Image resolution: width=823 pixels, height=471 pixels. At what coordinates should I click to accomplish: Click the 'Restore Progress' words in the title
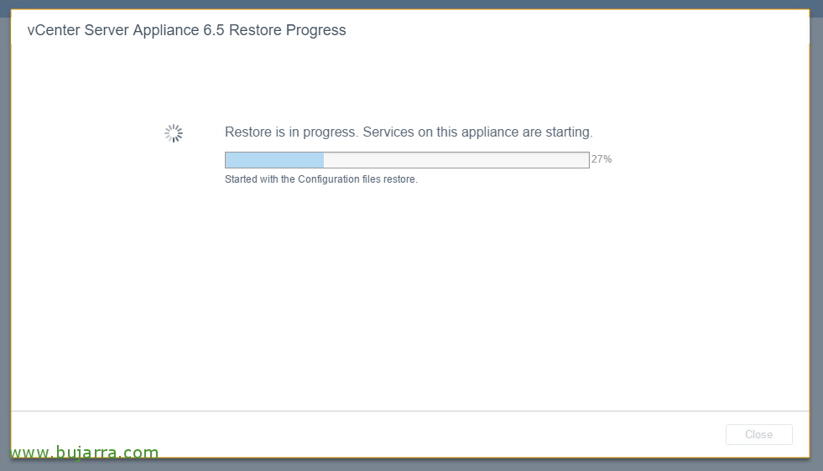point(288,30)
